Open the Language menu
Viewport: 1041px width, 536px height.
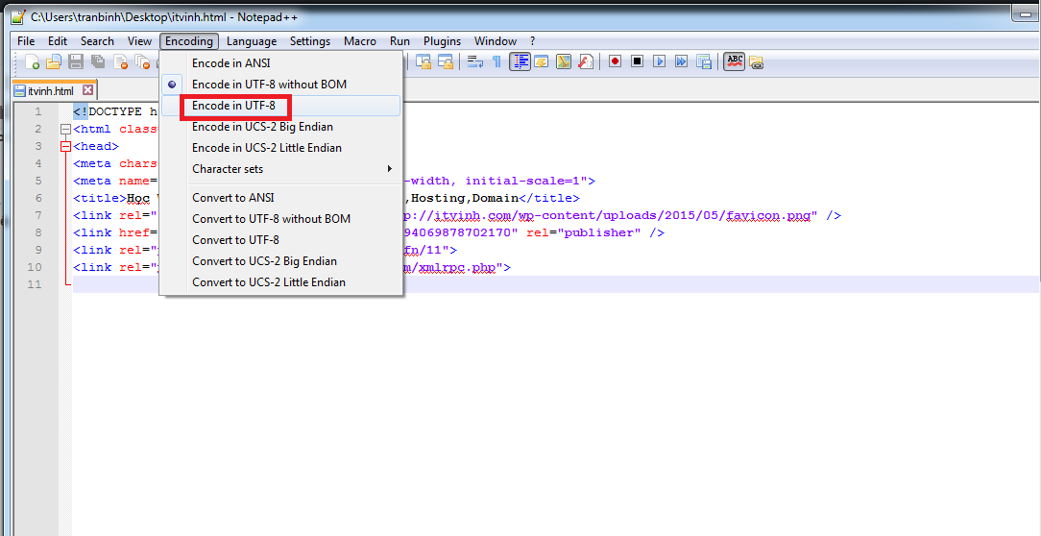click(x=252, y=41)
